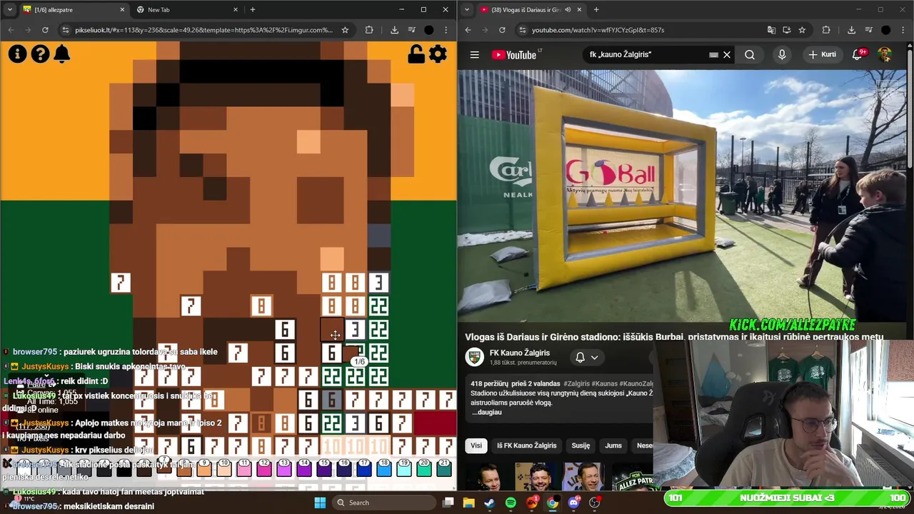Close the New Tab tab

236,10
